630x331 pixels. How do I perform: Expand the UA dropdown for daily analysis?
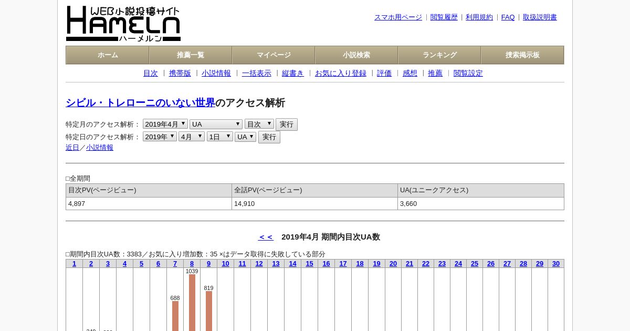tap(245, 137)
